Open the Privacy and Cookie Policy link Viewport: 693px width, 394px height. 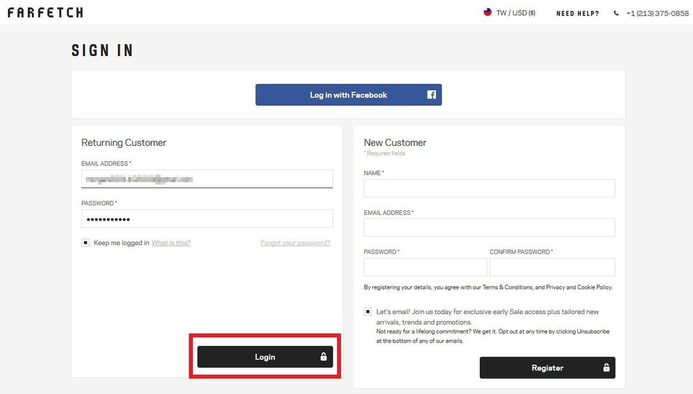579,287
